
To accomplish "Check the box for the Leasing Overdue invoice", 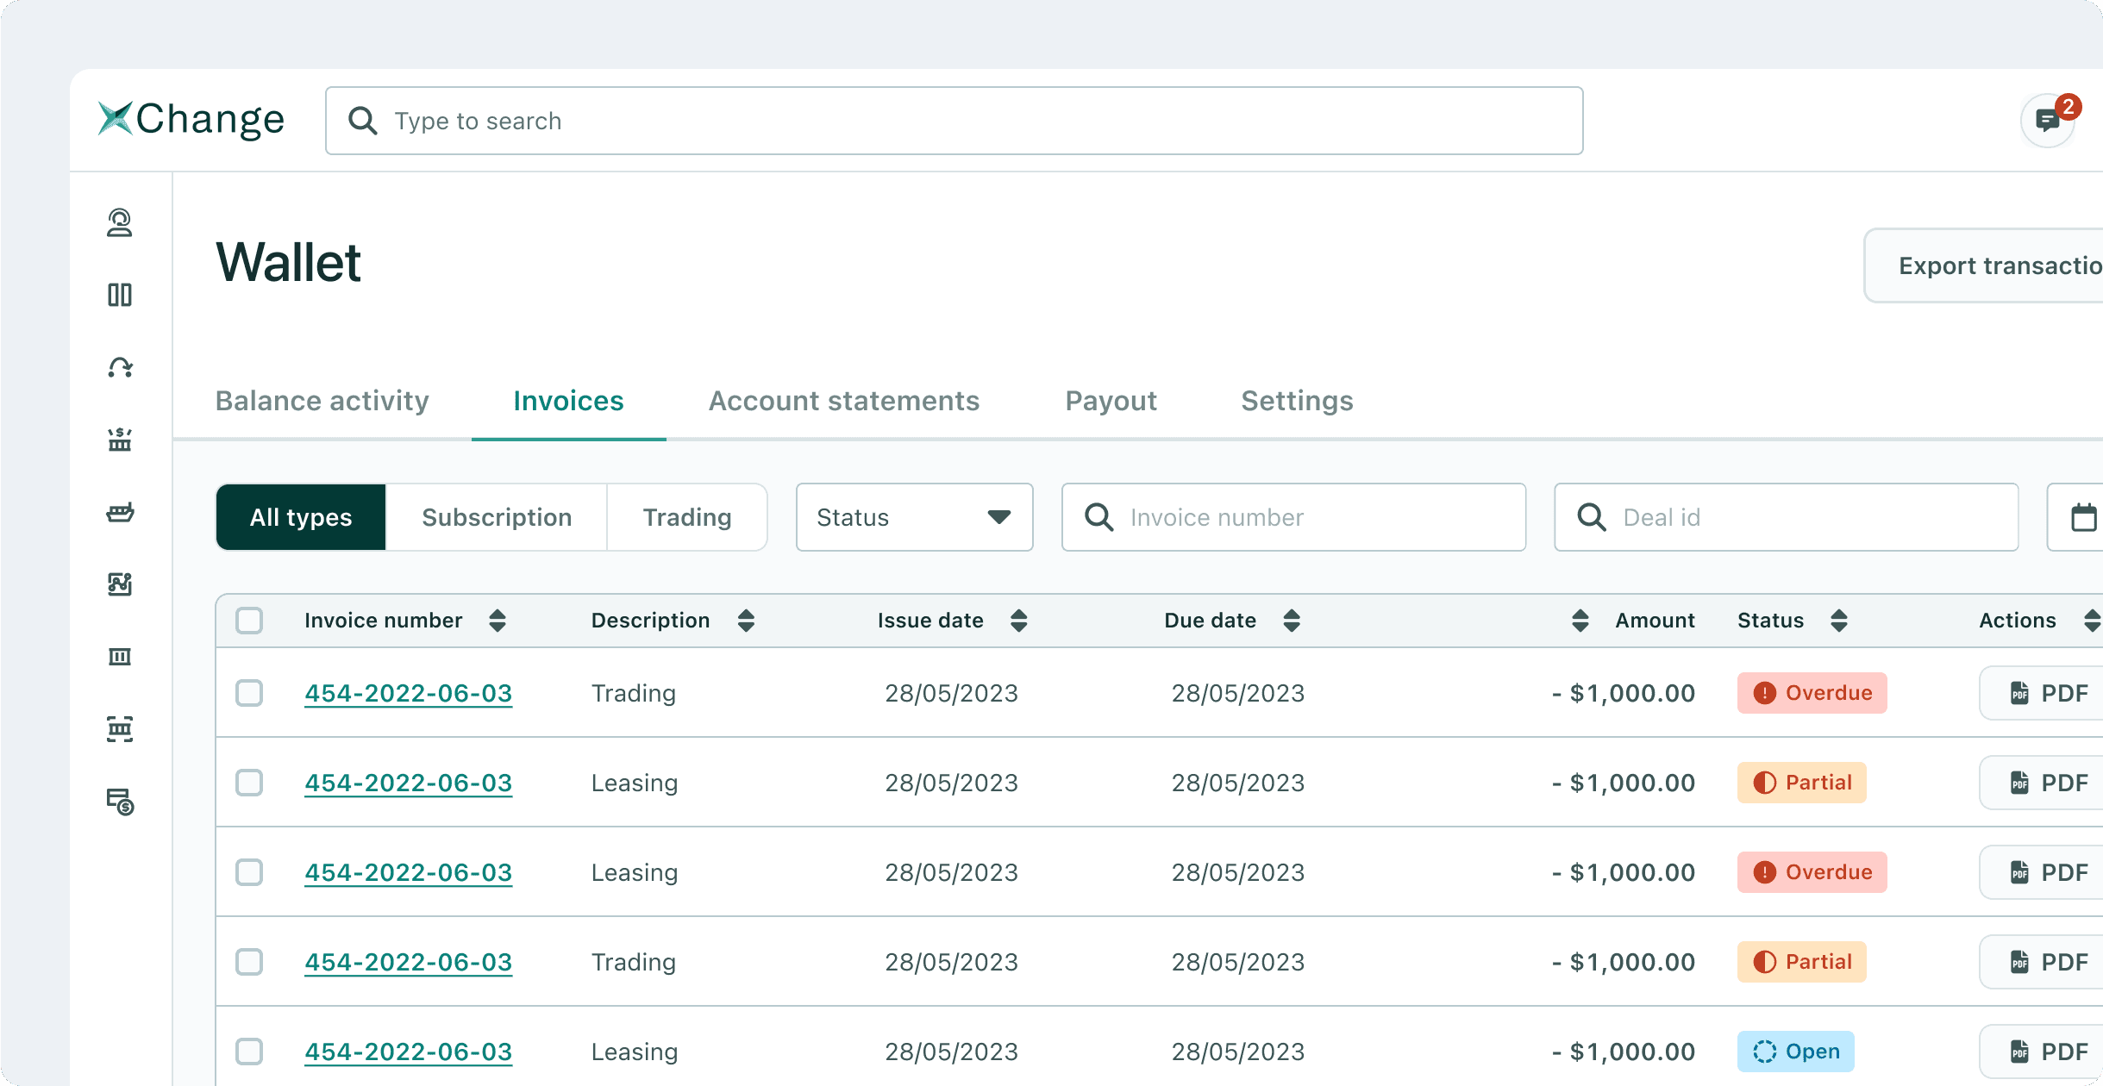I will pyautogui.click(x=249, y=872).
